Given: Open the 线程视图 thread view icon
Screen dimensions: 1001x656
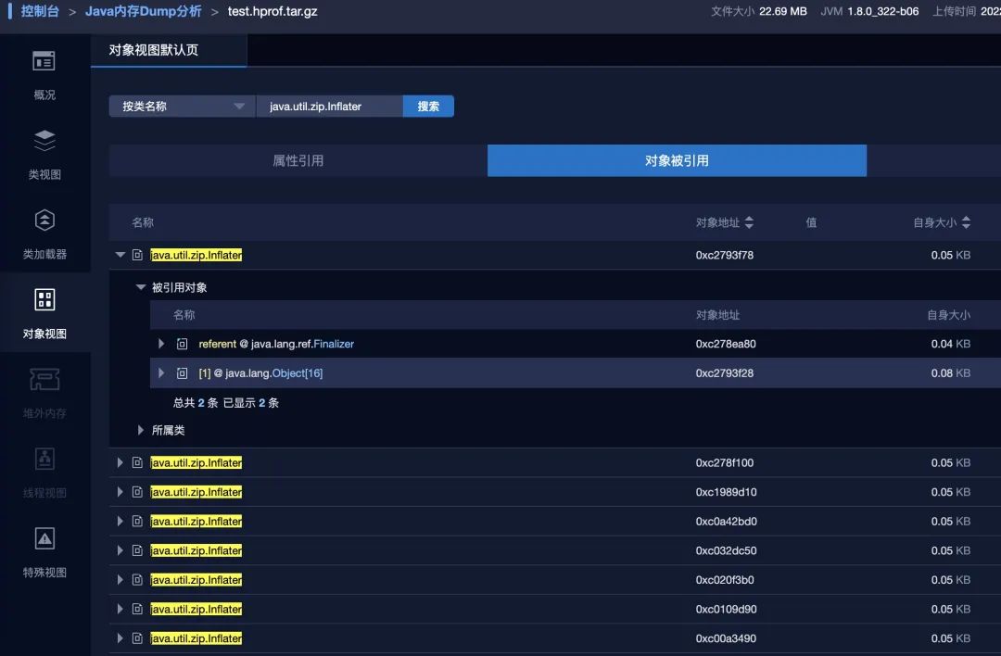Looking at the screenshot, I should click(44, 459).
